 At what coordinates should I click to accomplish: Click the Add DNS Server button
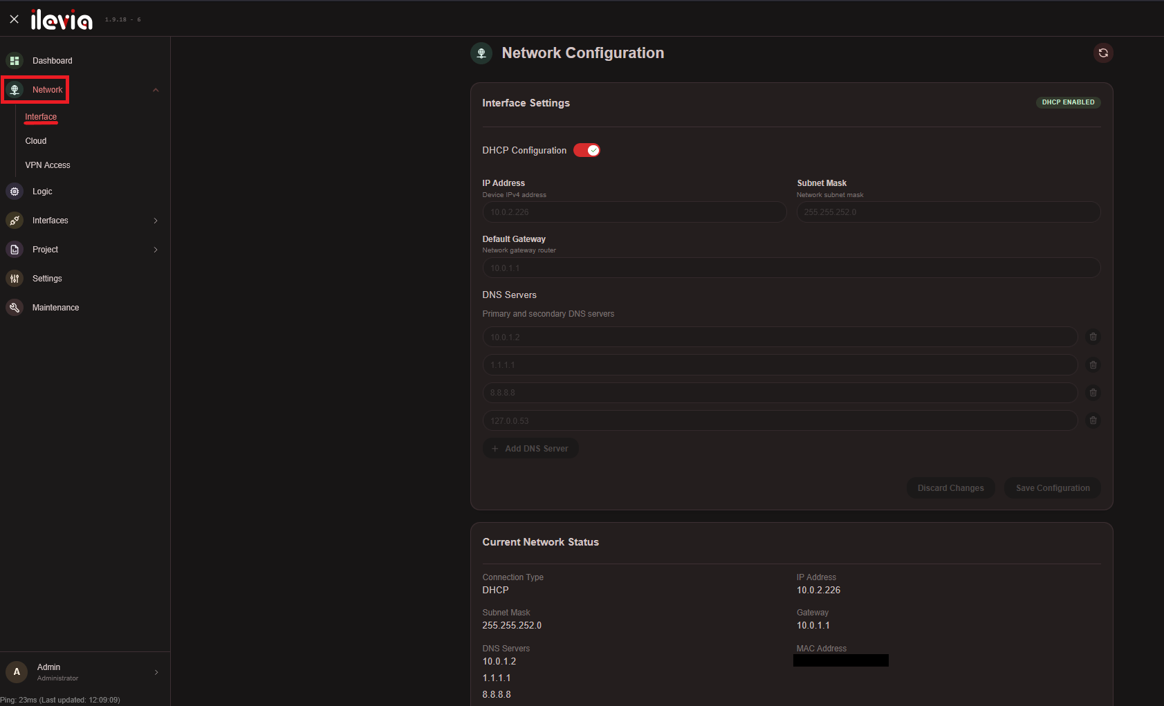[530, 449]
